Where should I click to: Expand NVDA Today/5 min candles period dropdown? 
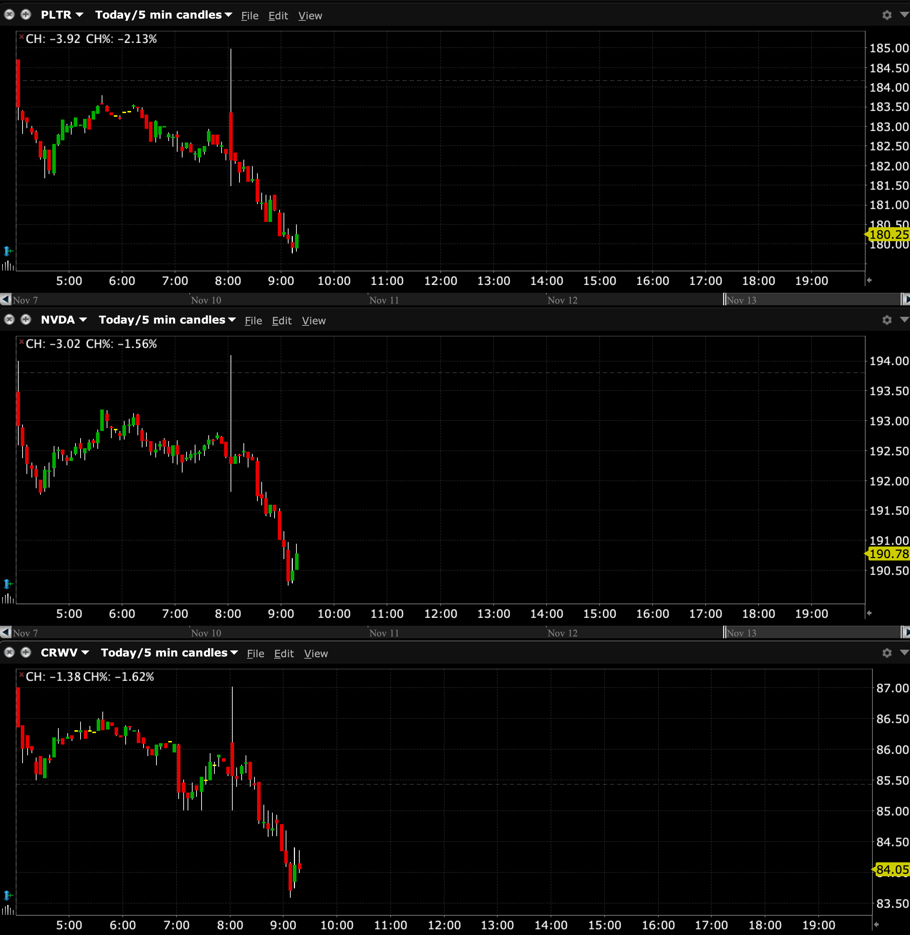click(x=232, y=320)
